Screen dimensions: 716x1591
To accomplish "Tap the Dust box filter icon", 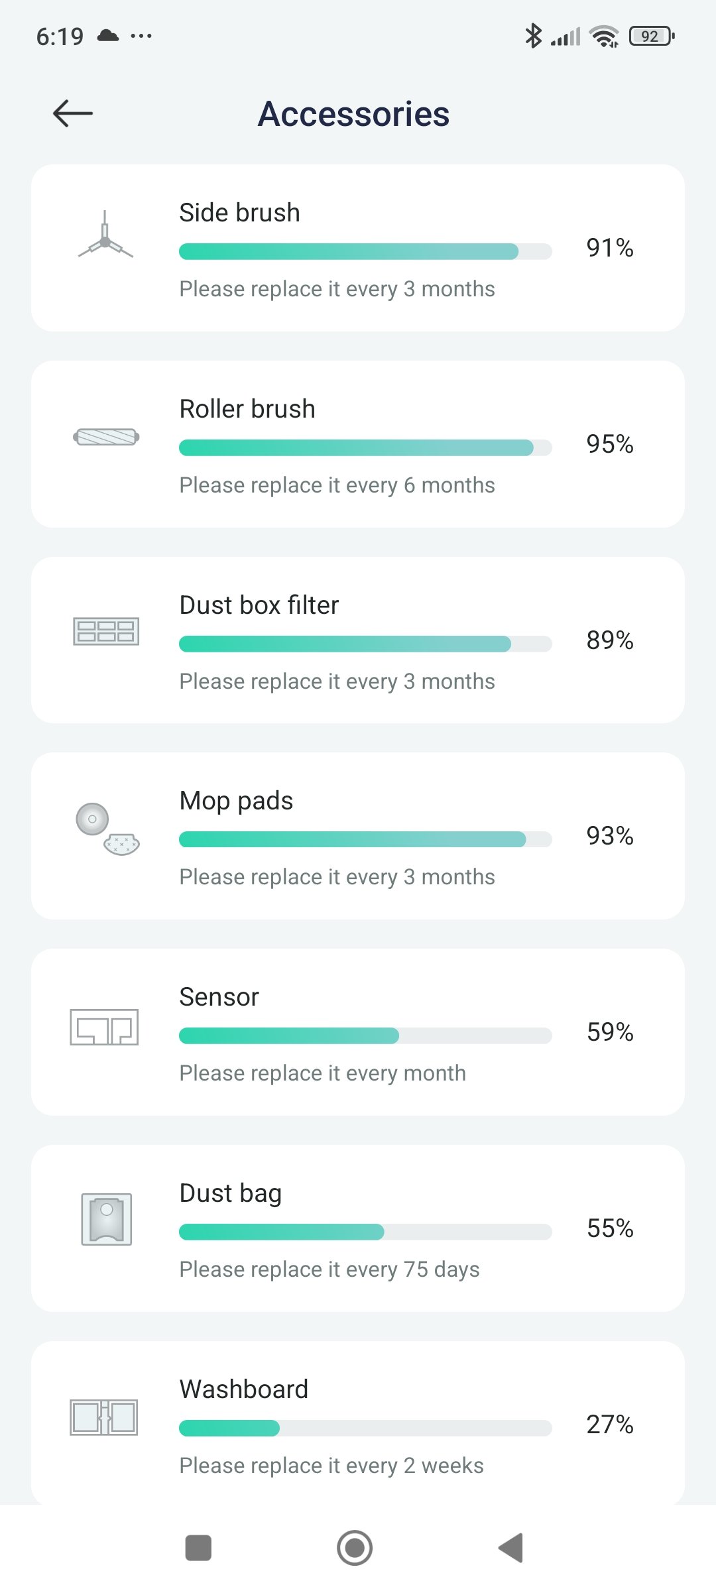I will [106, 631].
